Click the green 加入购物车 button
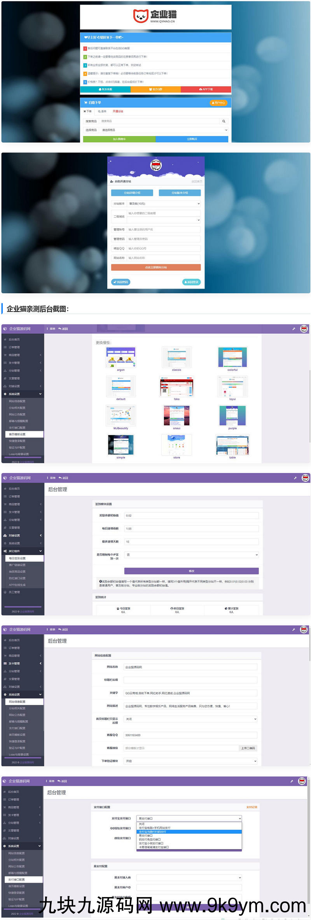 click(119, 139)
